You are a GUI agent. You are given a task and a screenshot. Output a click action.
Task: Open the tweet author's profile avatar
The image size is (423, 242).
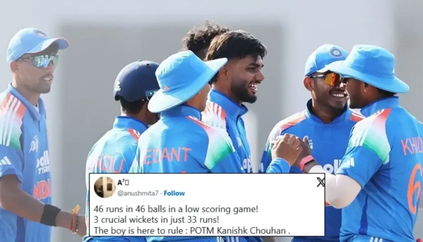click(105, 187)
